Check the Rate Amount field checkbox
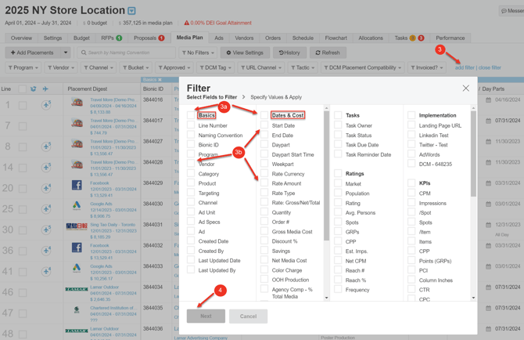The height and width of the screenshot is (340, 524). pyautogui.click(x=264, y=183)
